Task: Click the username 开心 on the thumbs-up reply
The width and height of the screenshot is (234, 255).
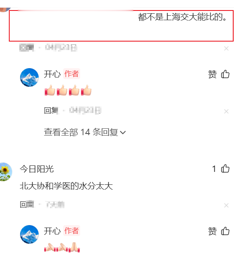Action: (52, 74)
